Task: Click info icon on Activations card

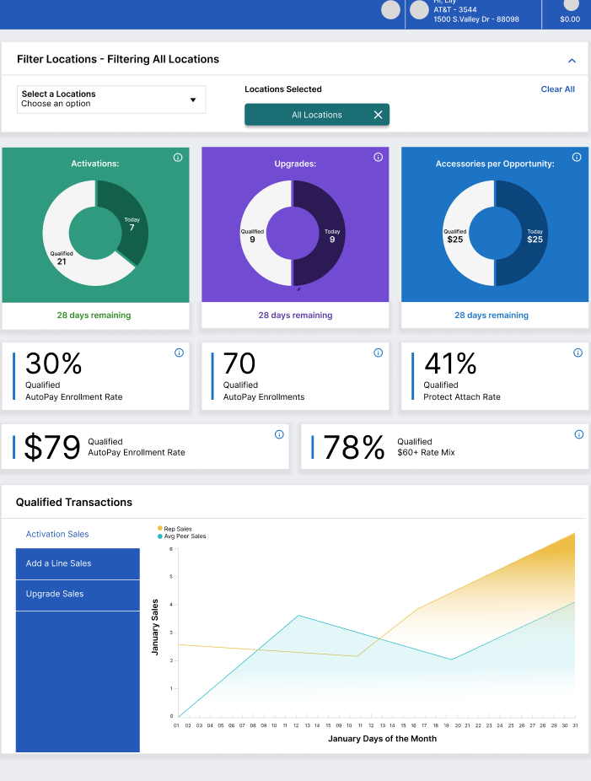Action: pyautogui.click(x=178, y=158)
